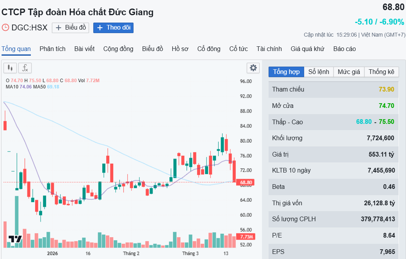
Task: Open chart settings gear
Action: click(x=253, y=68)
